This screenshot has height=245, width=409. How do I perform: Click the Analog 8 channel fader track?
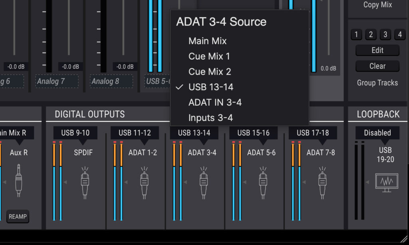(x=123, y=28)
